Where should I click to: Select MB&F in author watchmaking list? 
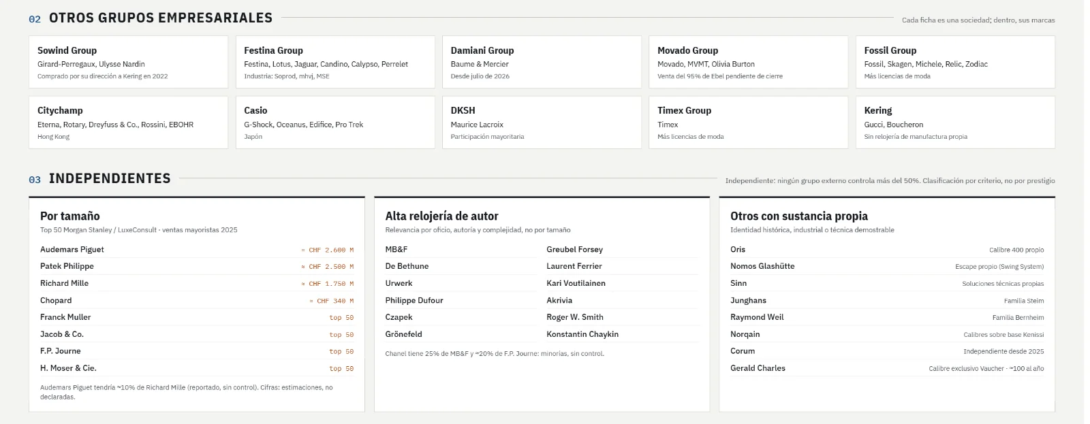tap(396, 249)
